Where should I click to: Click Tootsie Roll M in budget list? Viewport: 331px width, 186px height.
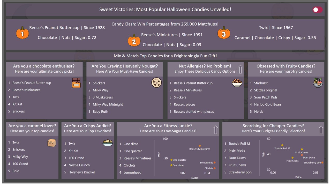coord(239,144)
